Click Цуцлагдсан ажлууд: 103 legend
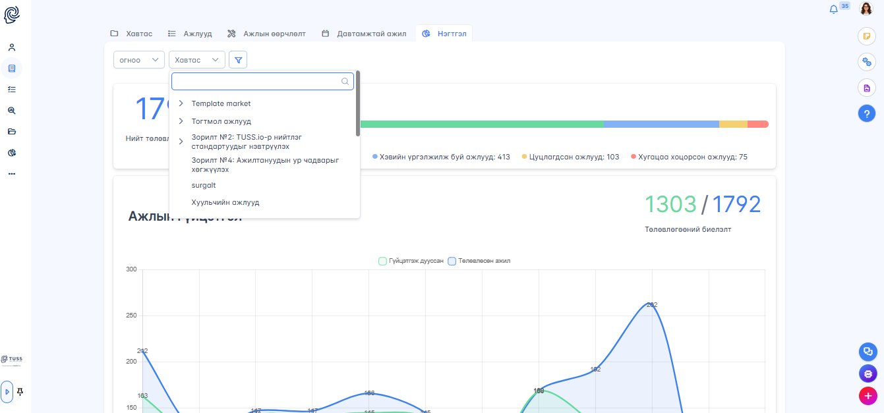 point(571,157)
